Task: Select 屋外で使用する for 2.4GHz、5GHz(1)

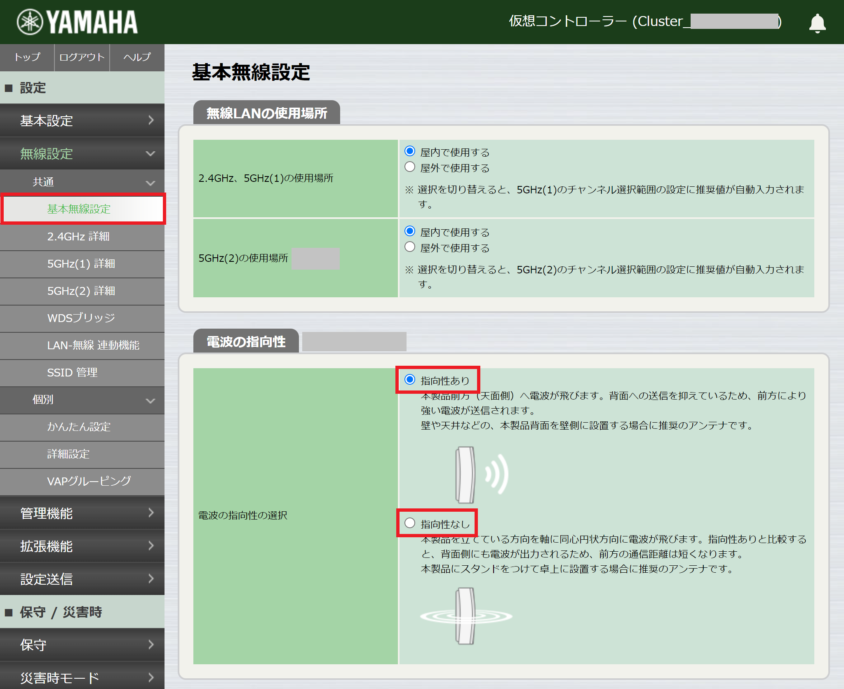Action: [410, 167]
